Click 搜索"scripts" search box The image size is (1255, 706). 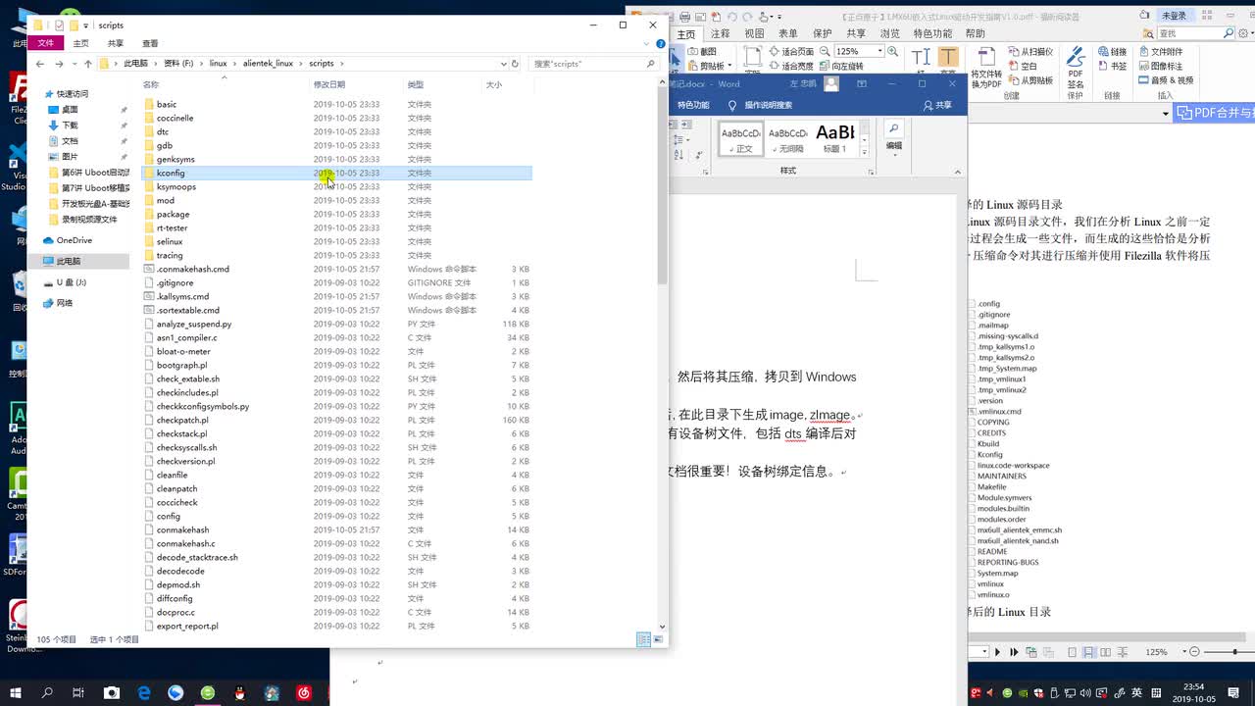594,64
